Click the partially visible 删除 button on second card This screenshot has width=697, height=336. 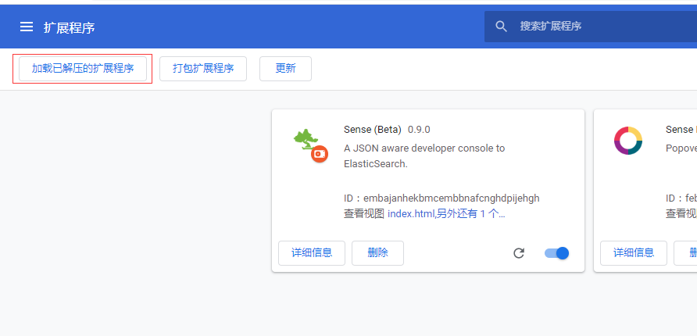pyautogui.click(x=692, y=253)
